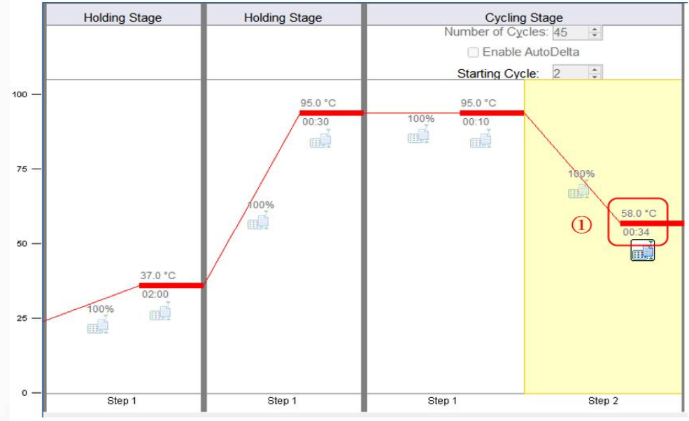Click the 37.0 °C red temperature bar
Viewport: 689px width, 421px height.
(171, 285)
